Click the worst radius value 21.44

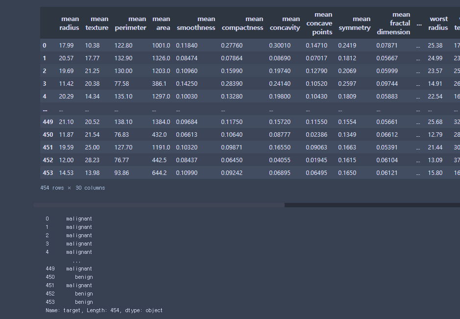(x=435, y=147)
